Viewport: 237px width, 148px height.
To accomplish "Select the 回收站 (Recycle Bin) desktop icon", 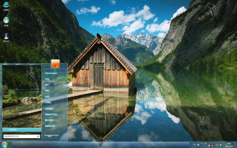I will point(6,37).
